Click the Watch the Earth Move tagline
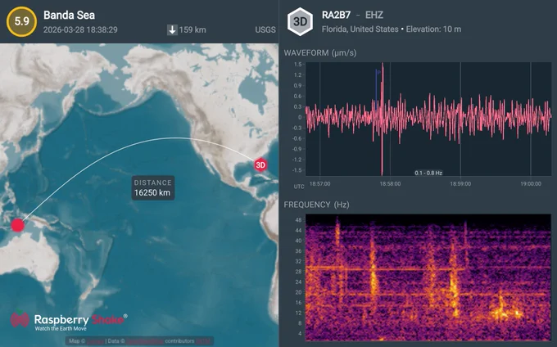557x347 pixels. pos(61,328)
